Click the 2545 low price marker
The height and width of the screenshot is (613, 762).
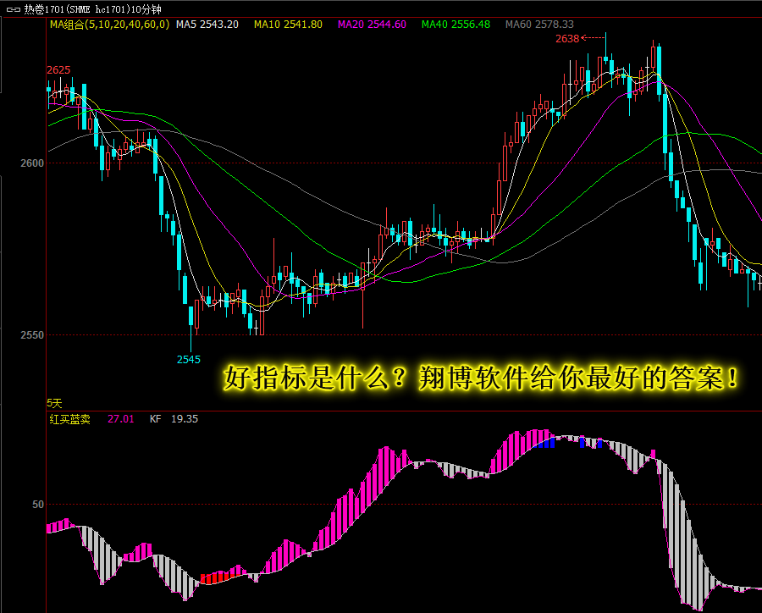(189, 360)
